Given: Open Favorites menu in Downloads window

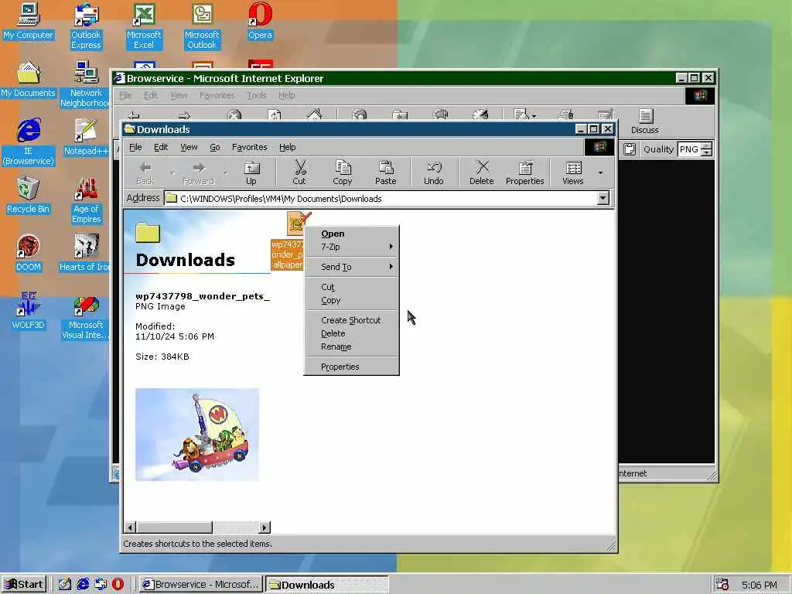Looking at the screenshot, I should click(x=250, y=147).
